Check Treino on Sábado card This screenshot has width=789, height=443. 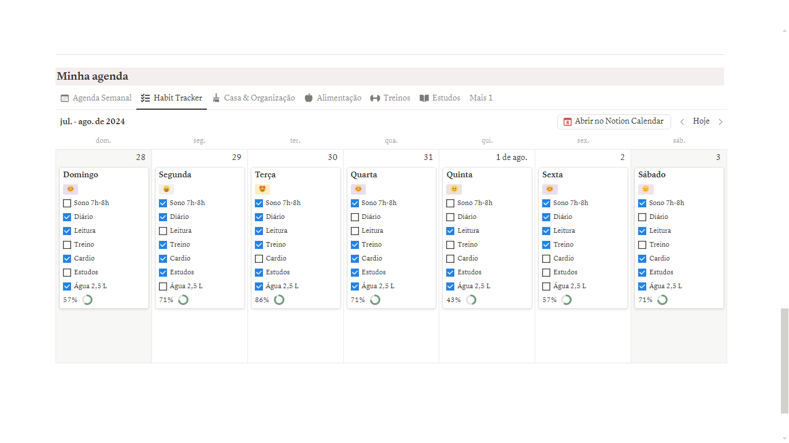[x=642, y=245]
